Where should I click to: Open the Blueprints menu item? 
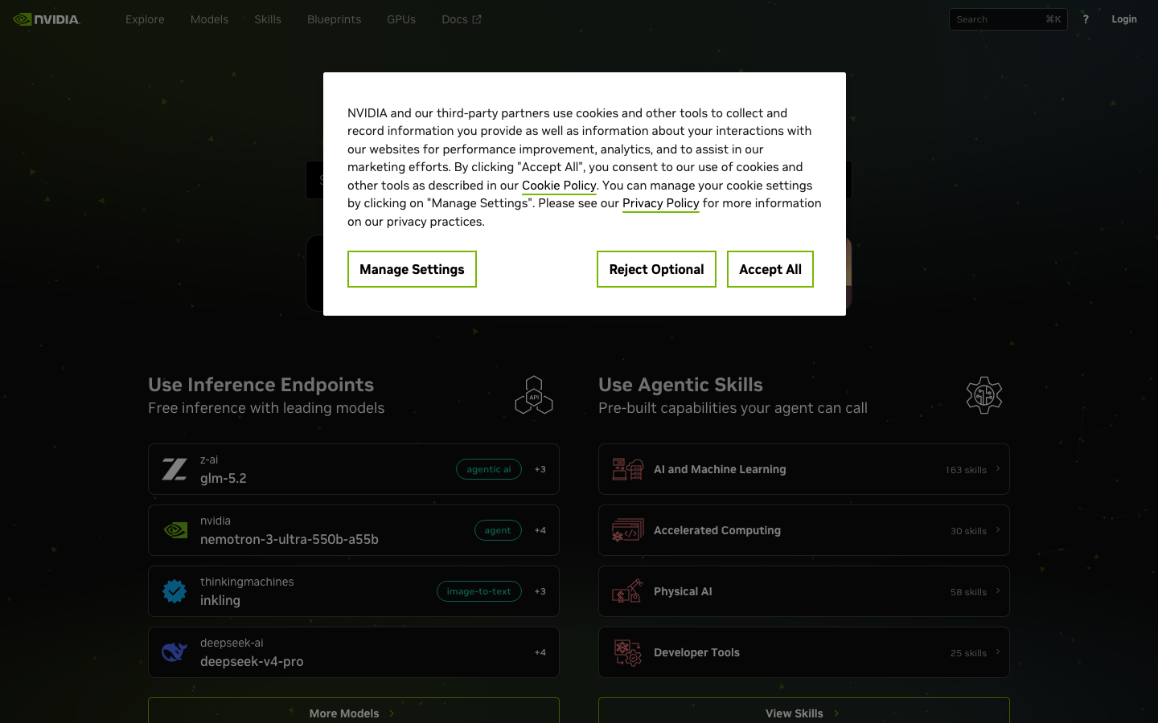coord(334,19)
